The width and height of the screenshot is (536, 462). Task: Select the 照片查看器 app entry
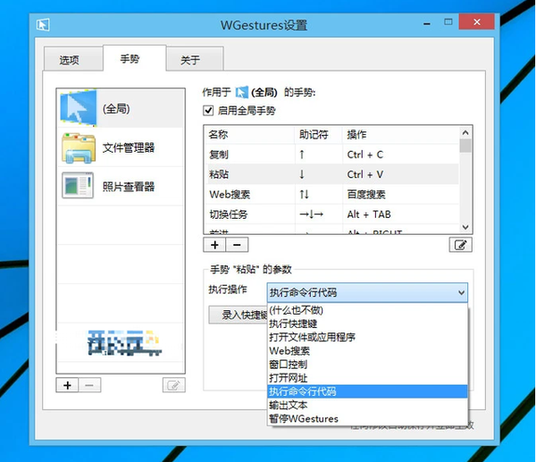121,187
